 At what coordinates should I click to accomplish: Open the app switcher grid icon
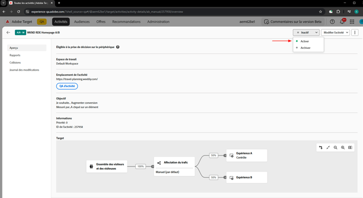point(352,21)
